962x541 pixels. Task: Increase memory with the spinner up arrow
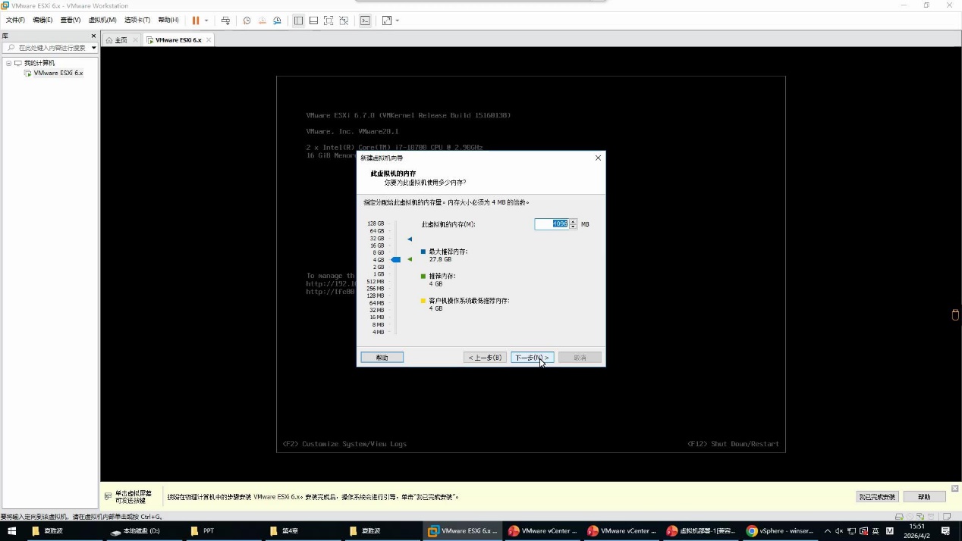(573, 222)
